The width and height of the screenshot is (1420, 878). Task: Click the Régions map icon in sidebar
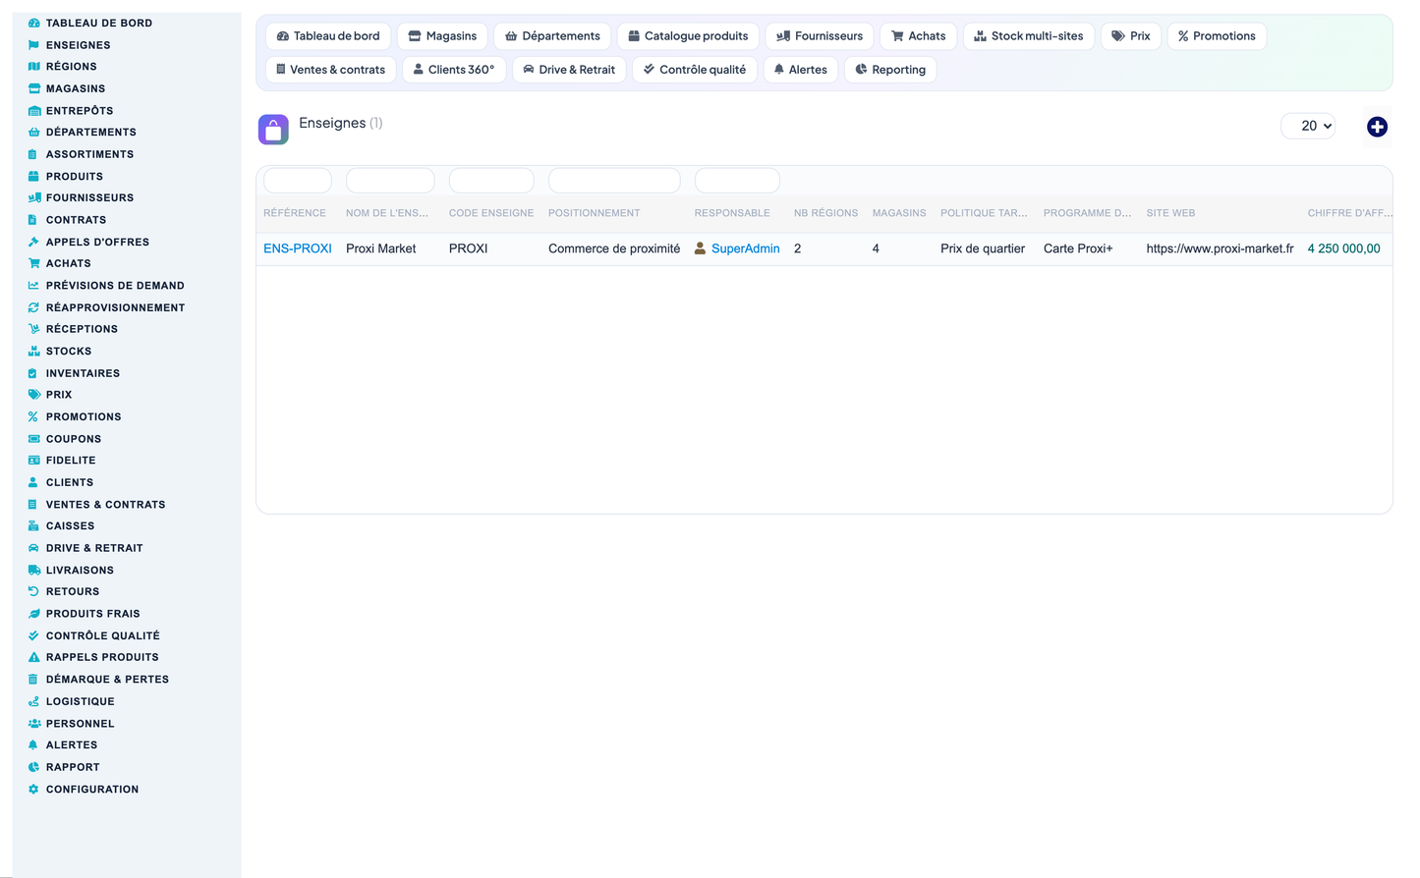pyautogui.click(x=33, y=67)
